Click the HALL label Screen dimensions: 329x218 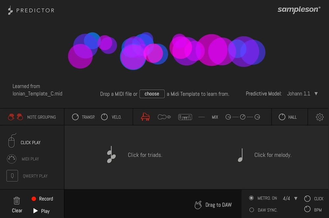pyautogui.click(x=292, y=117)
